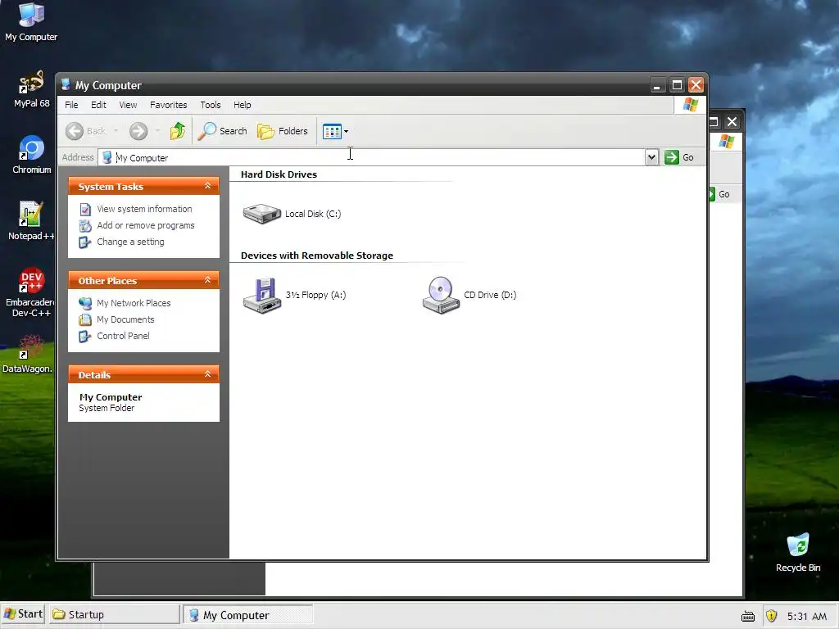Click the green Go button in My Computer
Viewport: 839px width, 629px height.
[679, 157]
